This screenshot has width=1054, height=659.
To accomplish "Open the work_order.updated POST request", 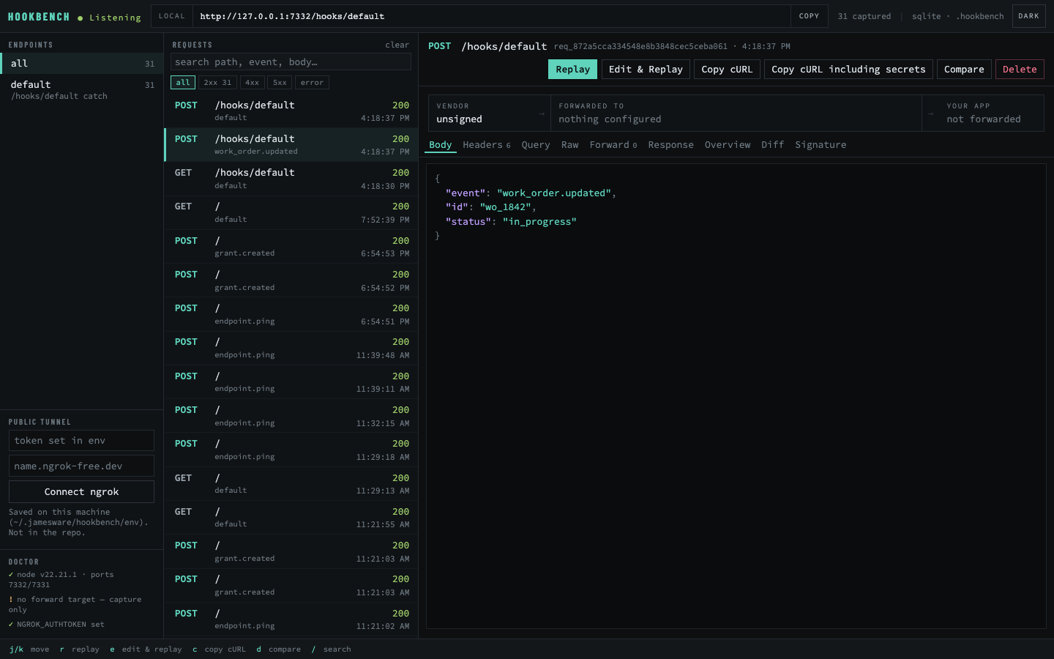I will 291,145.
